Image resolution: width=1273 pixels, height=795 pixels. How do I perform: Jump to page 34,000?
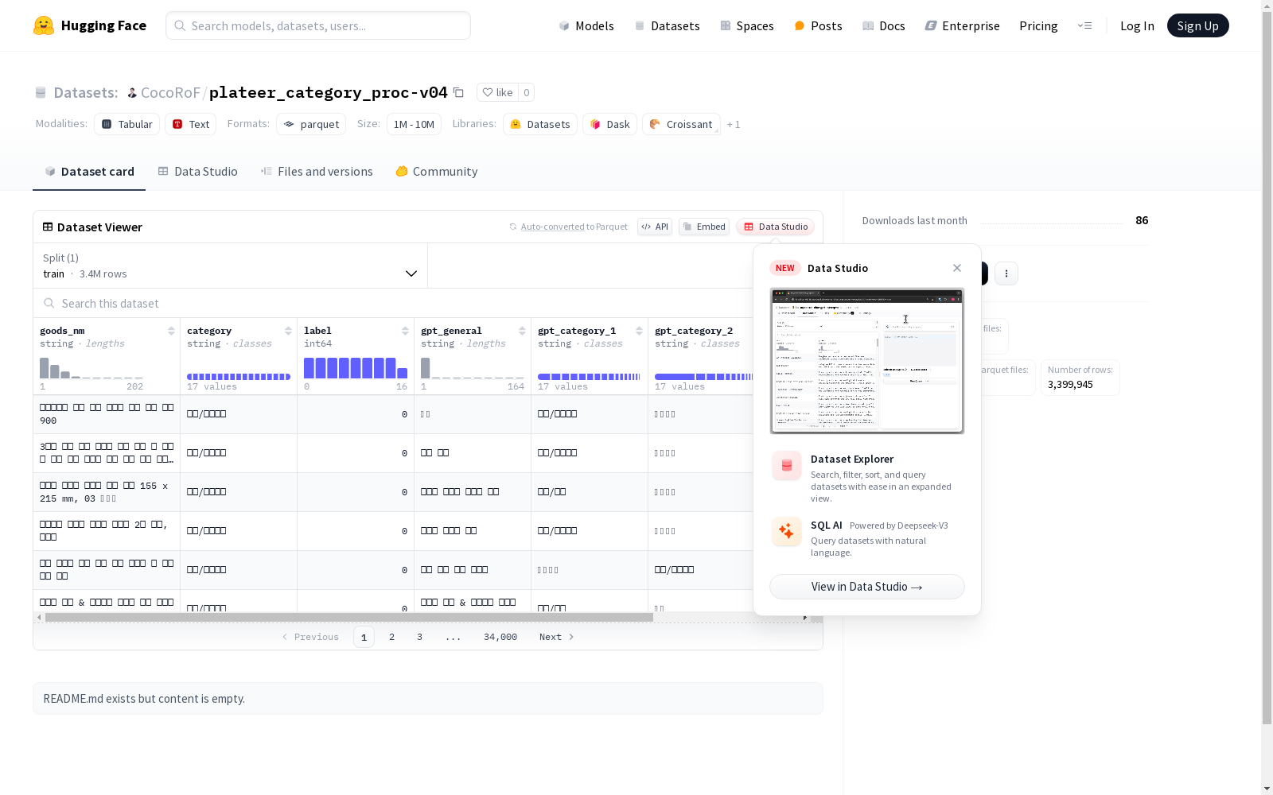[x=500, y=637]
